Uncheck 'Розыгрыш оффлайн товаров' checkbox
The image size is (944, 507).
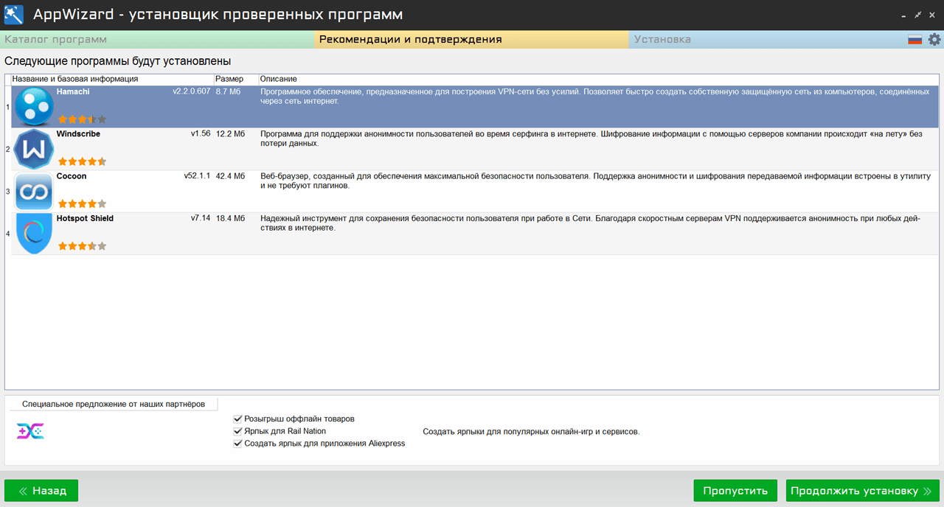[237, 419]
